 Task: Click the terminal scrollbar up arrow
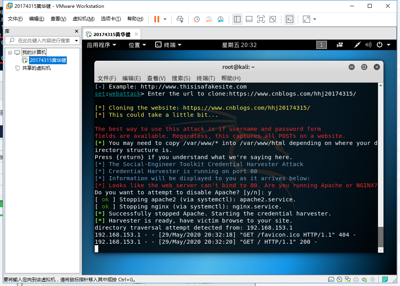(x=381, y=85)
